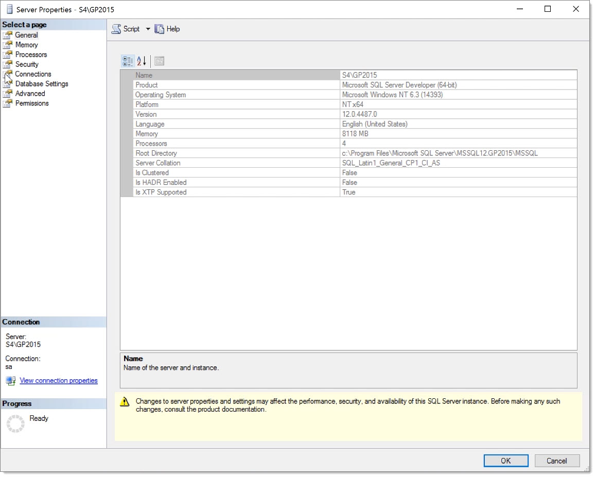Screen dimensions: 595x477
Task: Click the Advanced page icon
Action: tap(8, 93)
